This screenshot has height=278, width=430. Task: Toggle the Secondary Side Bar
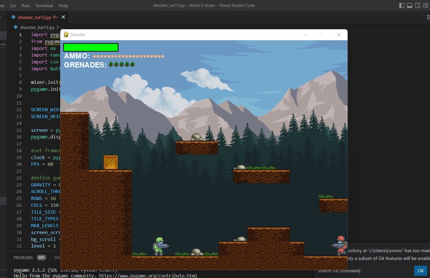coord(418,5)
